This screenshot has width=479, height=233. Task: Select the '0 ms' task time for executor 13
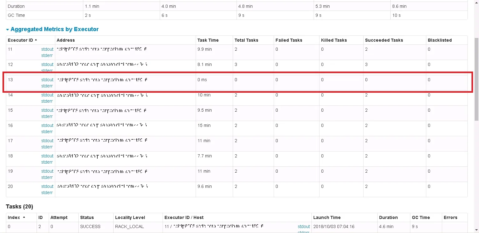coord(202,80)
